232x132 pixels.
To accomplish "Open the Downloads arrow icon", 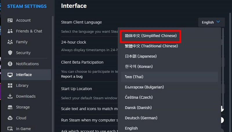I will [10, 96].
